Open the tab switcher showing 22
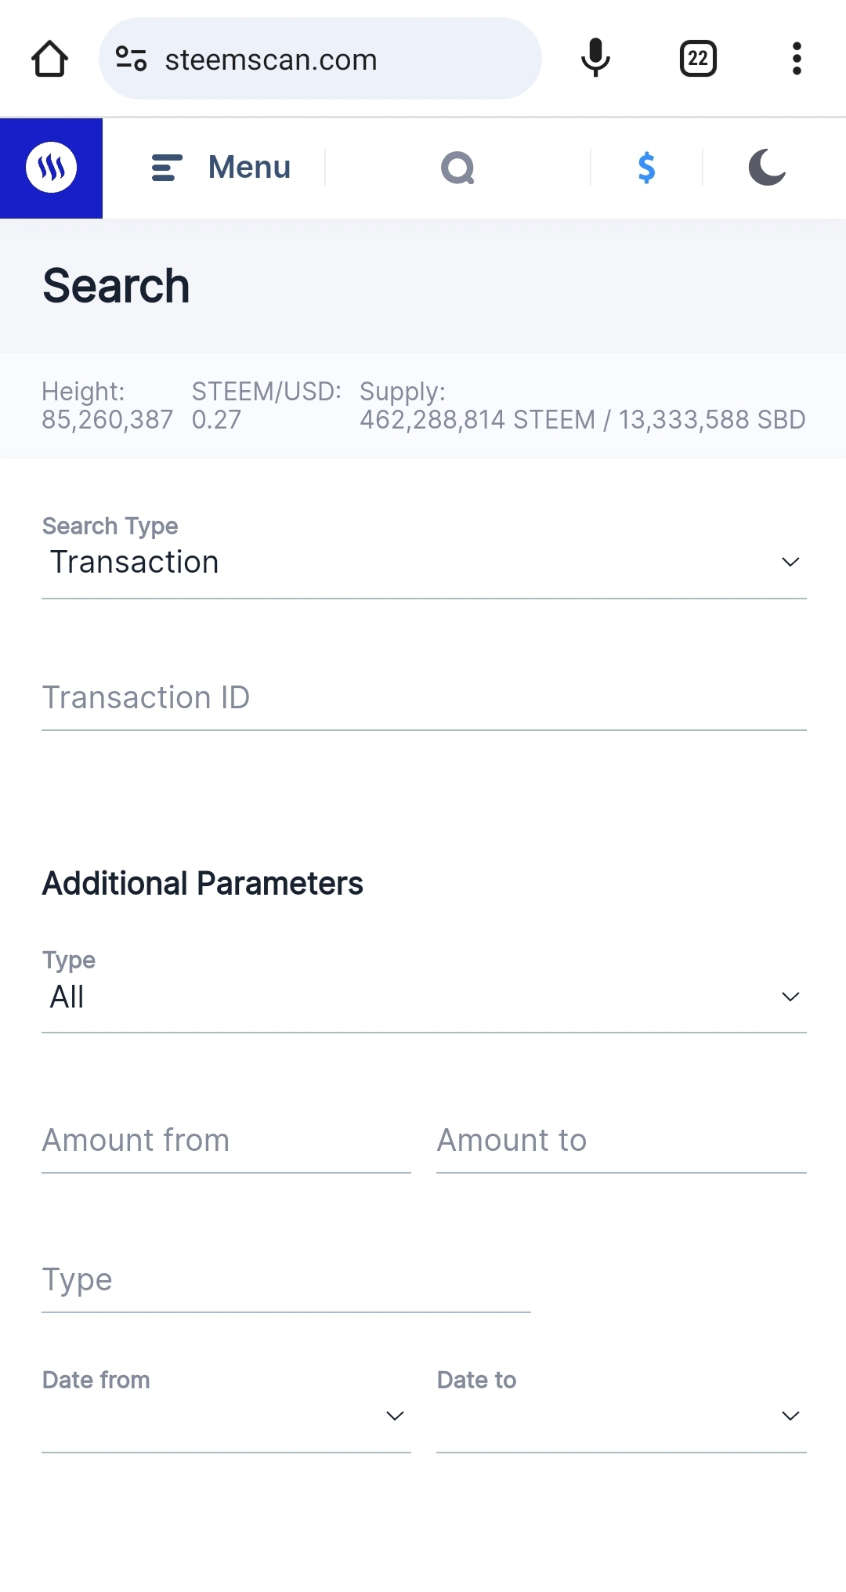Viewport: 846px width, 1592px height. (x=698, y=59)
